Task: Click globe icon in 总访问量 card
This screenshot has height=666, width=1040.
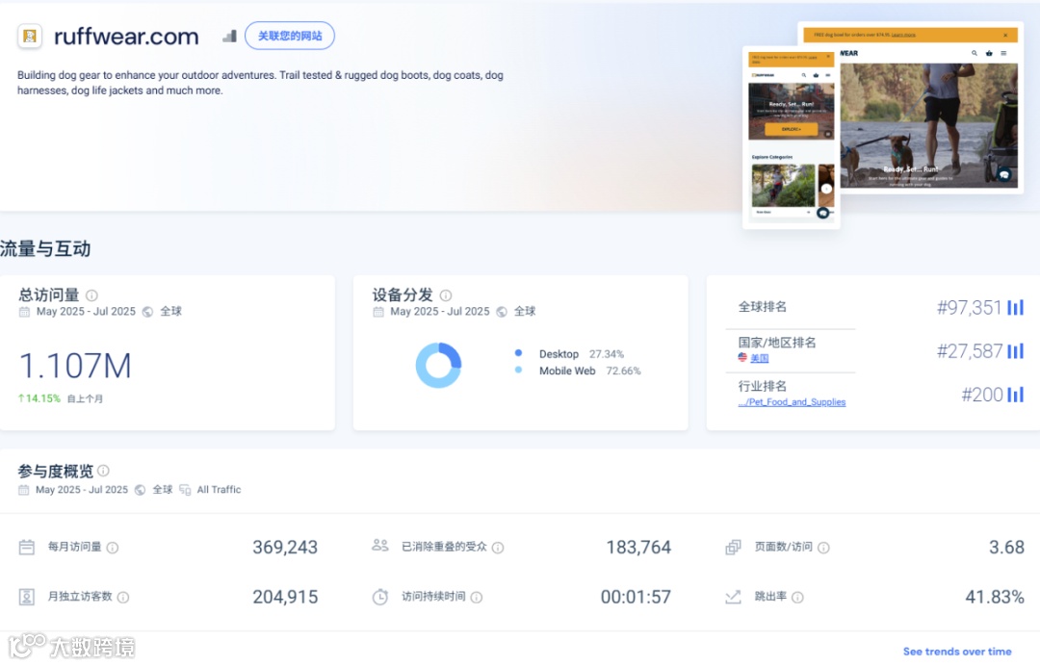Action: click(x=148, y=312)
